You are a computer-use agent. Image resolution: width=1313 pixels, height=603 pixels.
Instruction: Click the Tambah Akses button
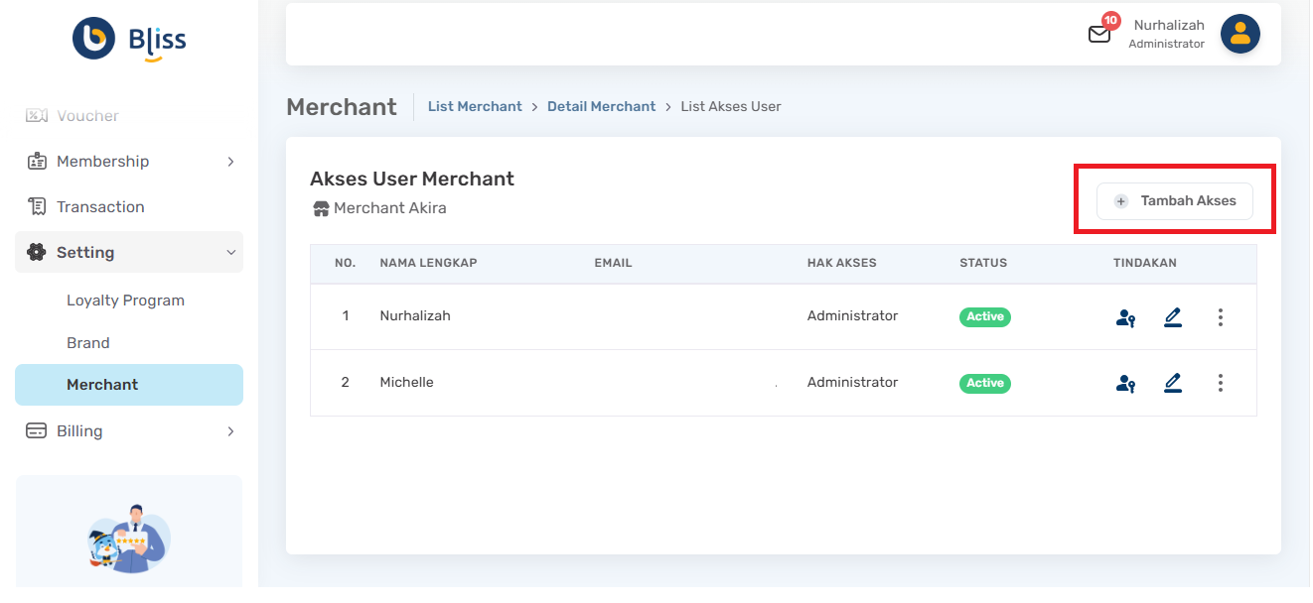[x=1175, y=201]
